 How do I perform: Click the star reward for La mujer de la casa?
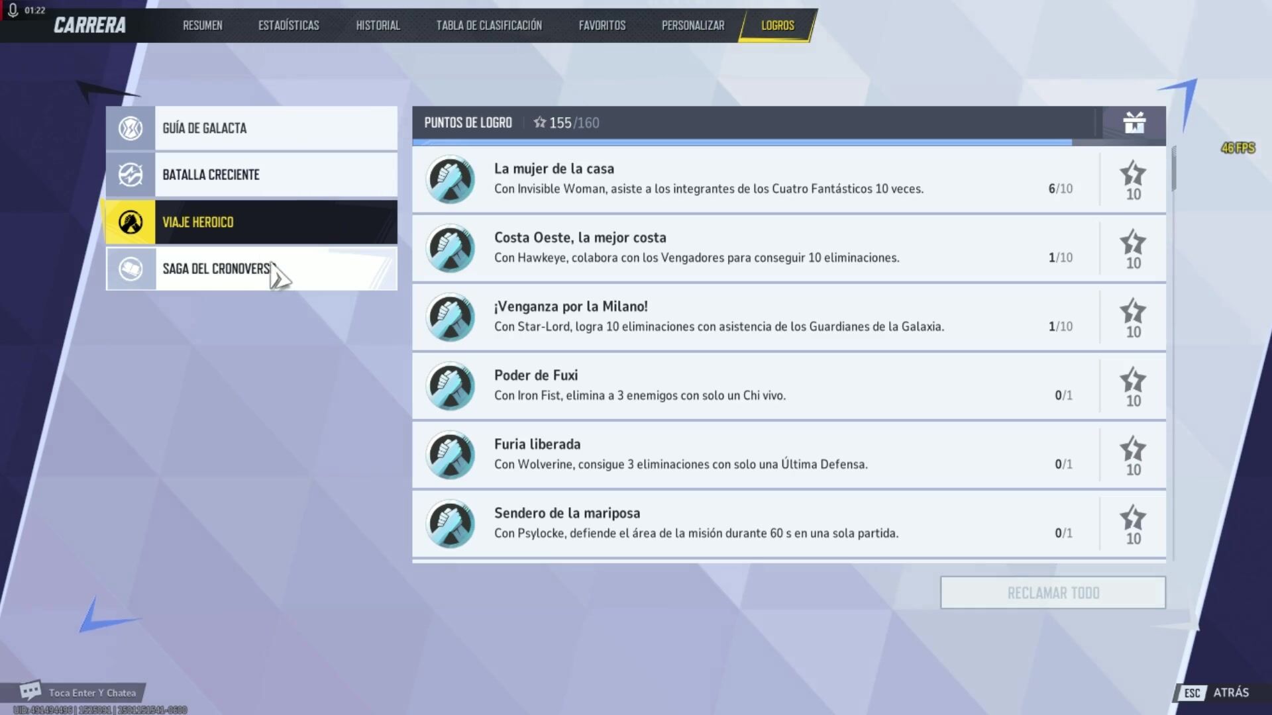coord(1133,180)
